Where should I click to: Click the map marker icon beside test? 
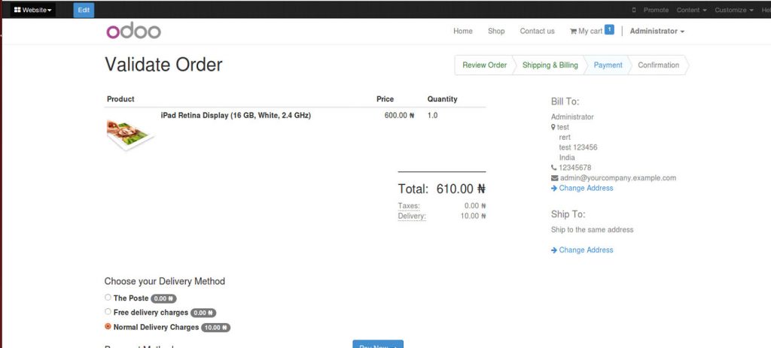click(553, 127)
